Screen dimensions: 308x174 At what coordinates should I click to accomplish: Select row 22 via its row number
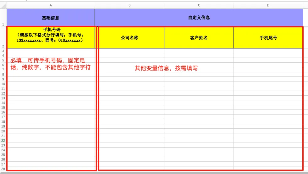click(x=3, y=141)
